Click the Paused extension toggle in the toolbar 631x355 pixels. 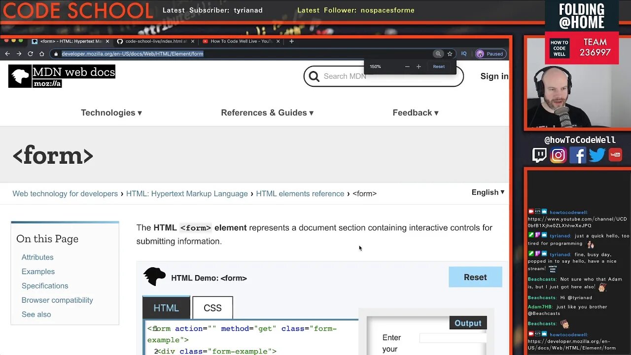point(490,54)
